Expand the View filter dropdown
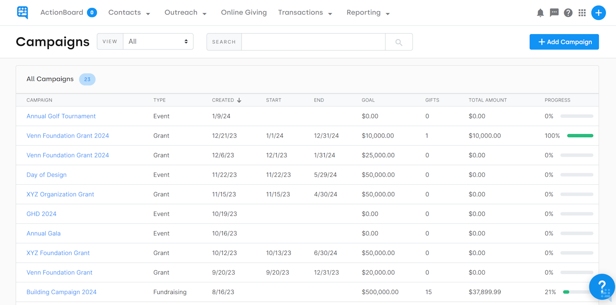This screenshot has width=616, height=305. 158,41
